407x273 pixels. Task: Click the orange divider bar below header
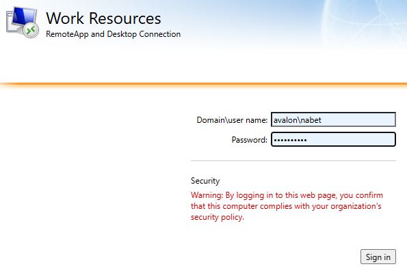(204, 85)
